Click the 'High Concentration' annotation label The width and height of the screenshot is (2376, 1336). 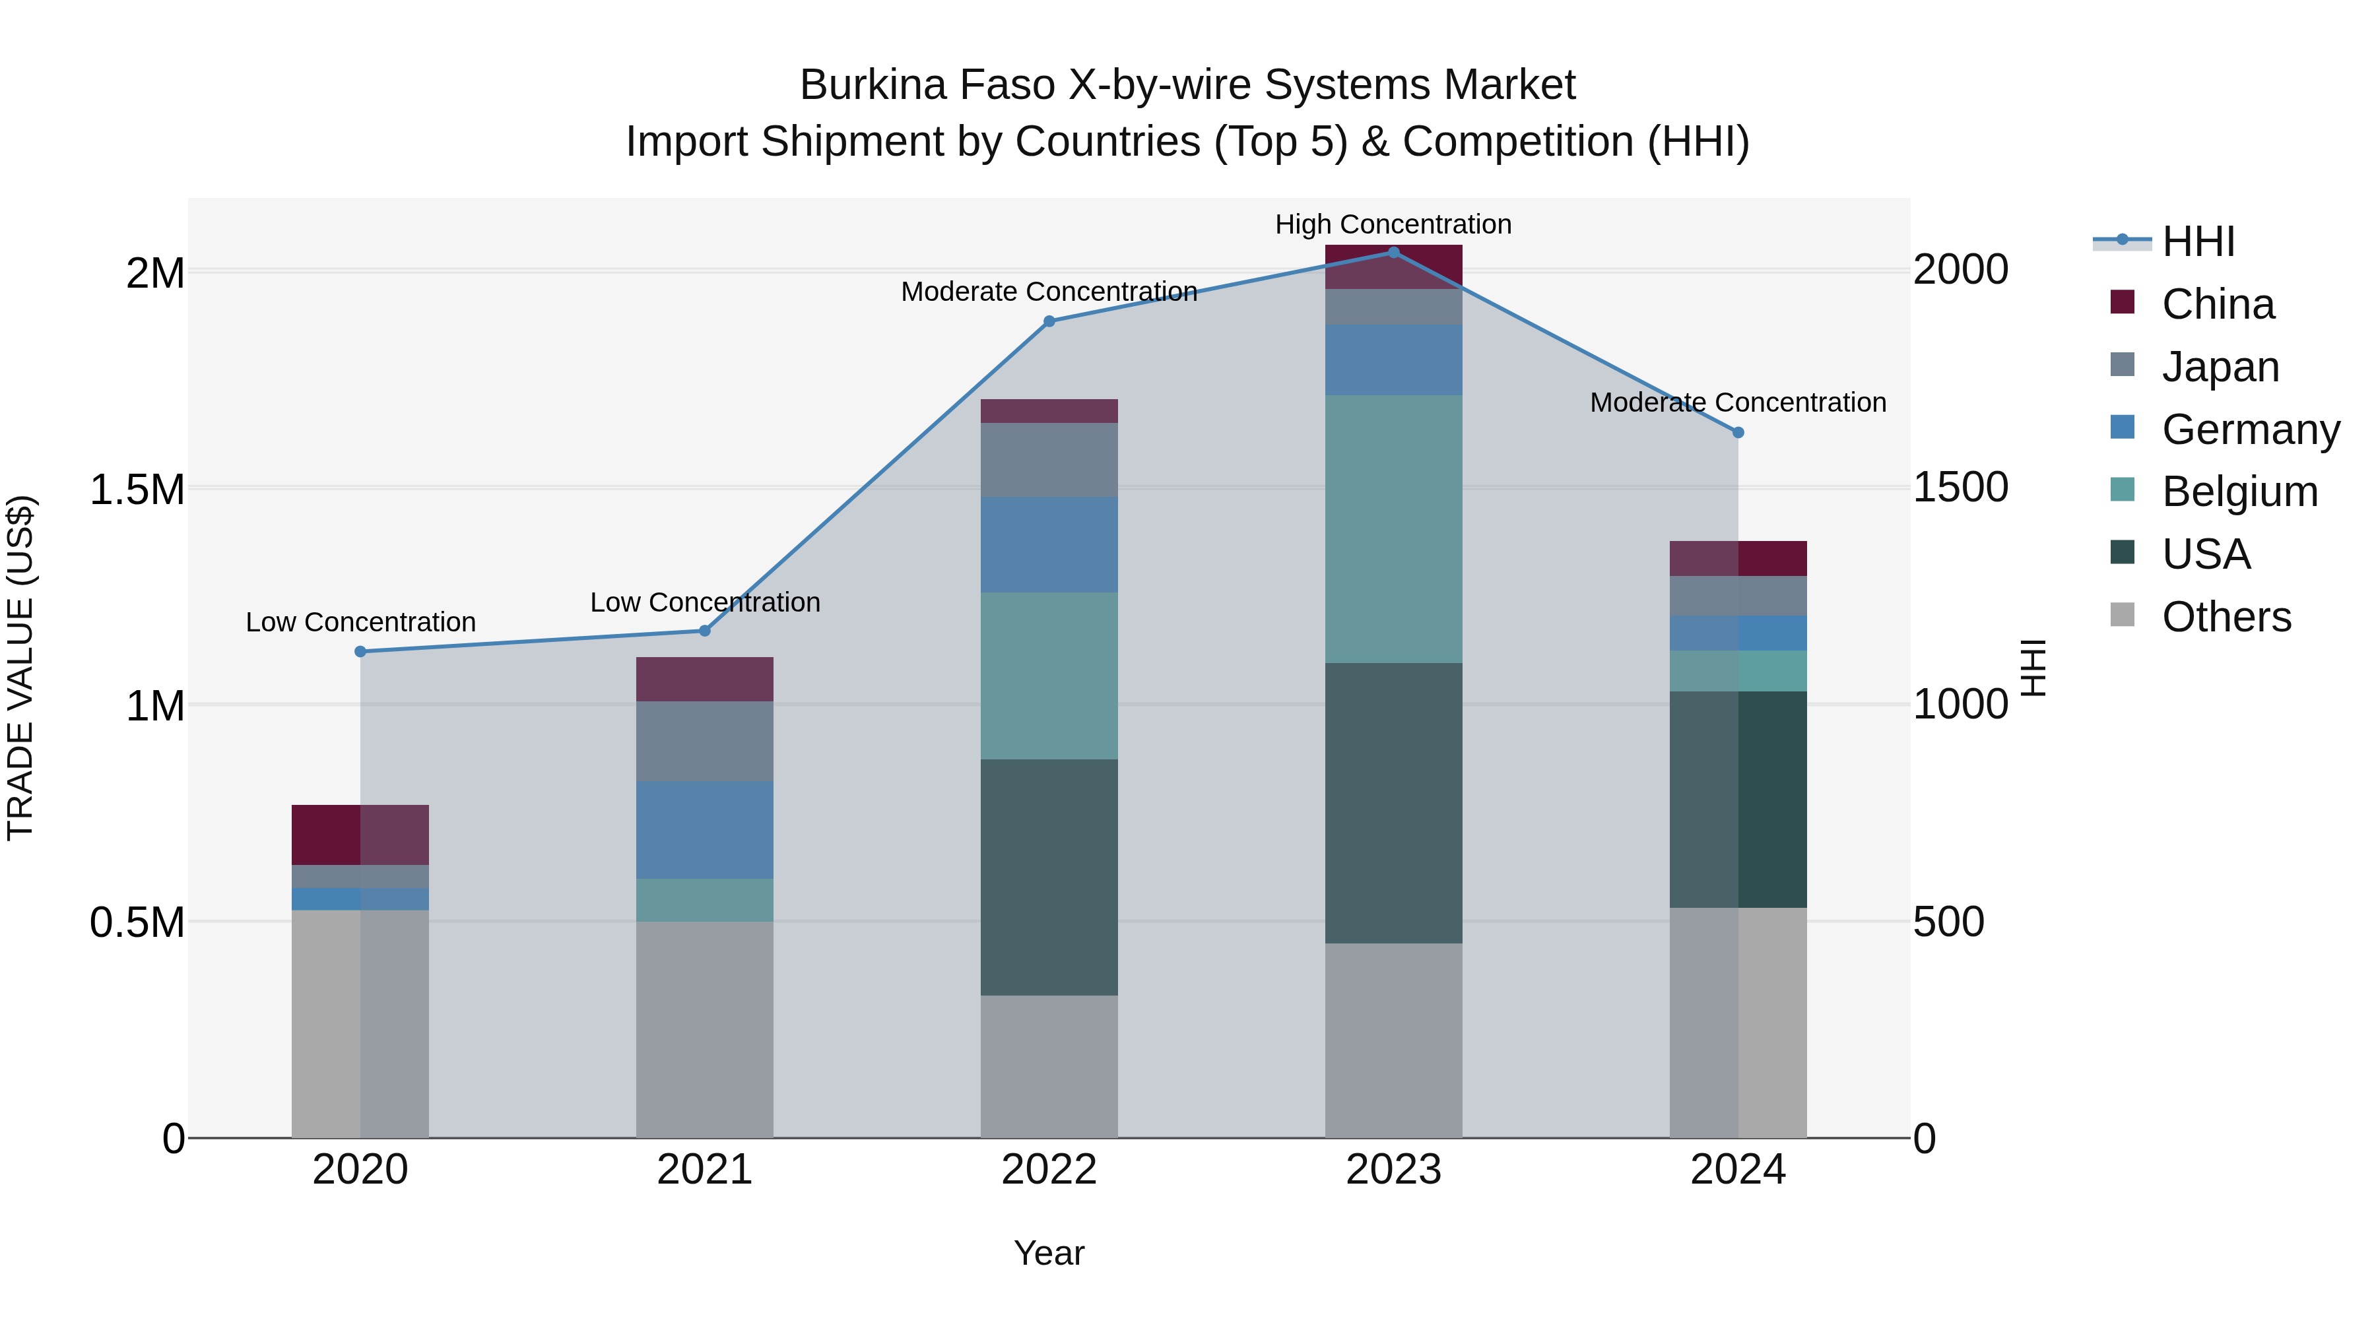click(x=1394, y=224)
